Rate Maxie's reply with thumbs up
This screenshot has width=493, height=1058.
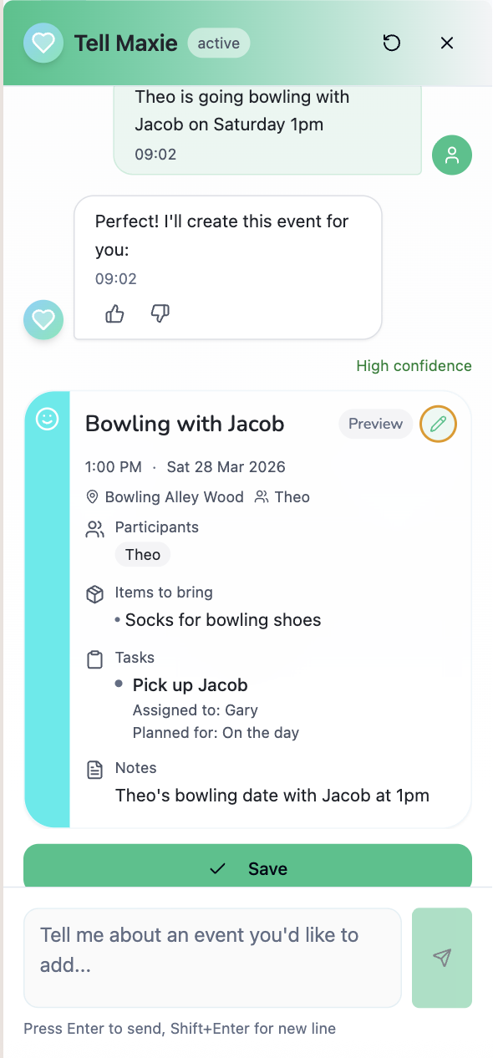114,313
